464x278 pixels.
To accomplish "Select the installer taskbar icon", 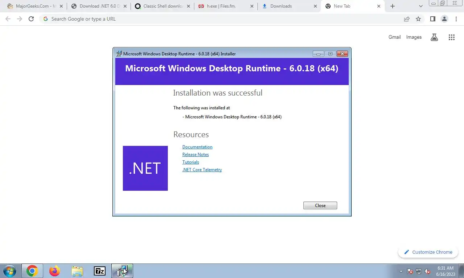I will [x=122, y=271].
